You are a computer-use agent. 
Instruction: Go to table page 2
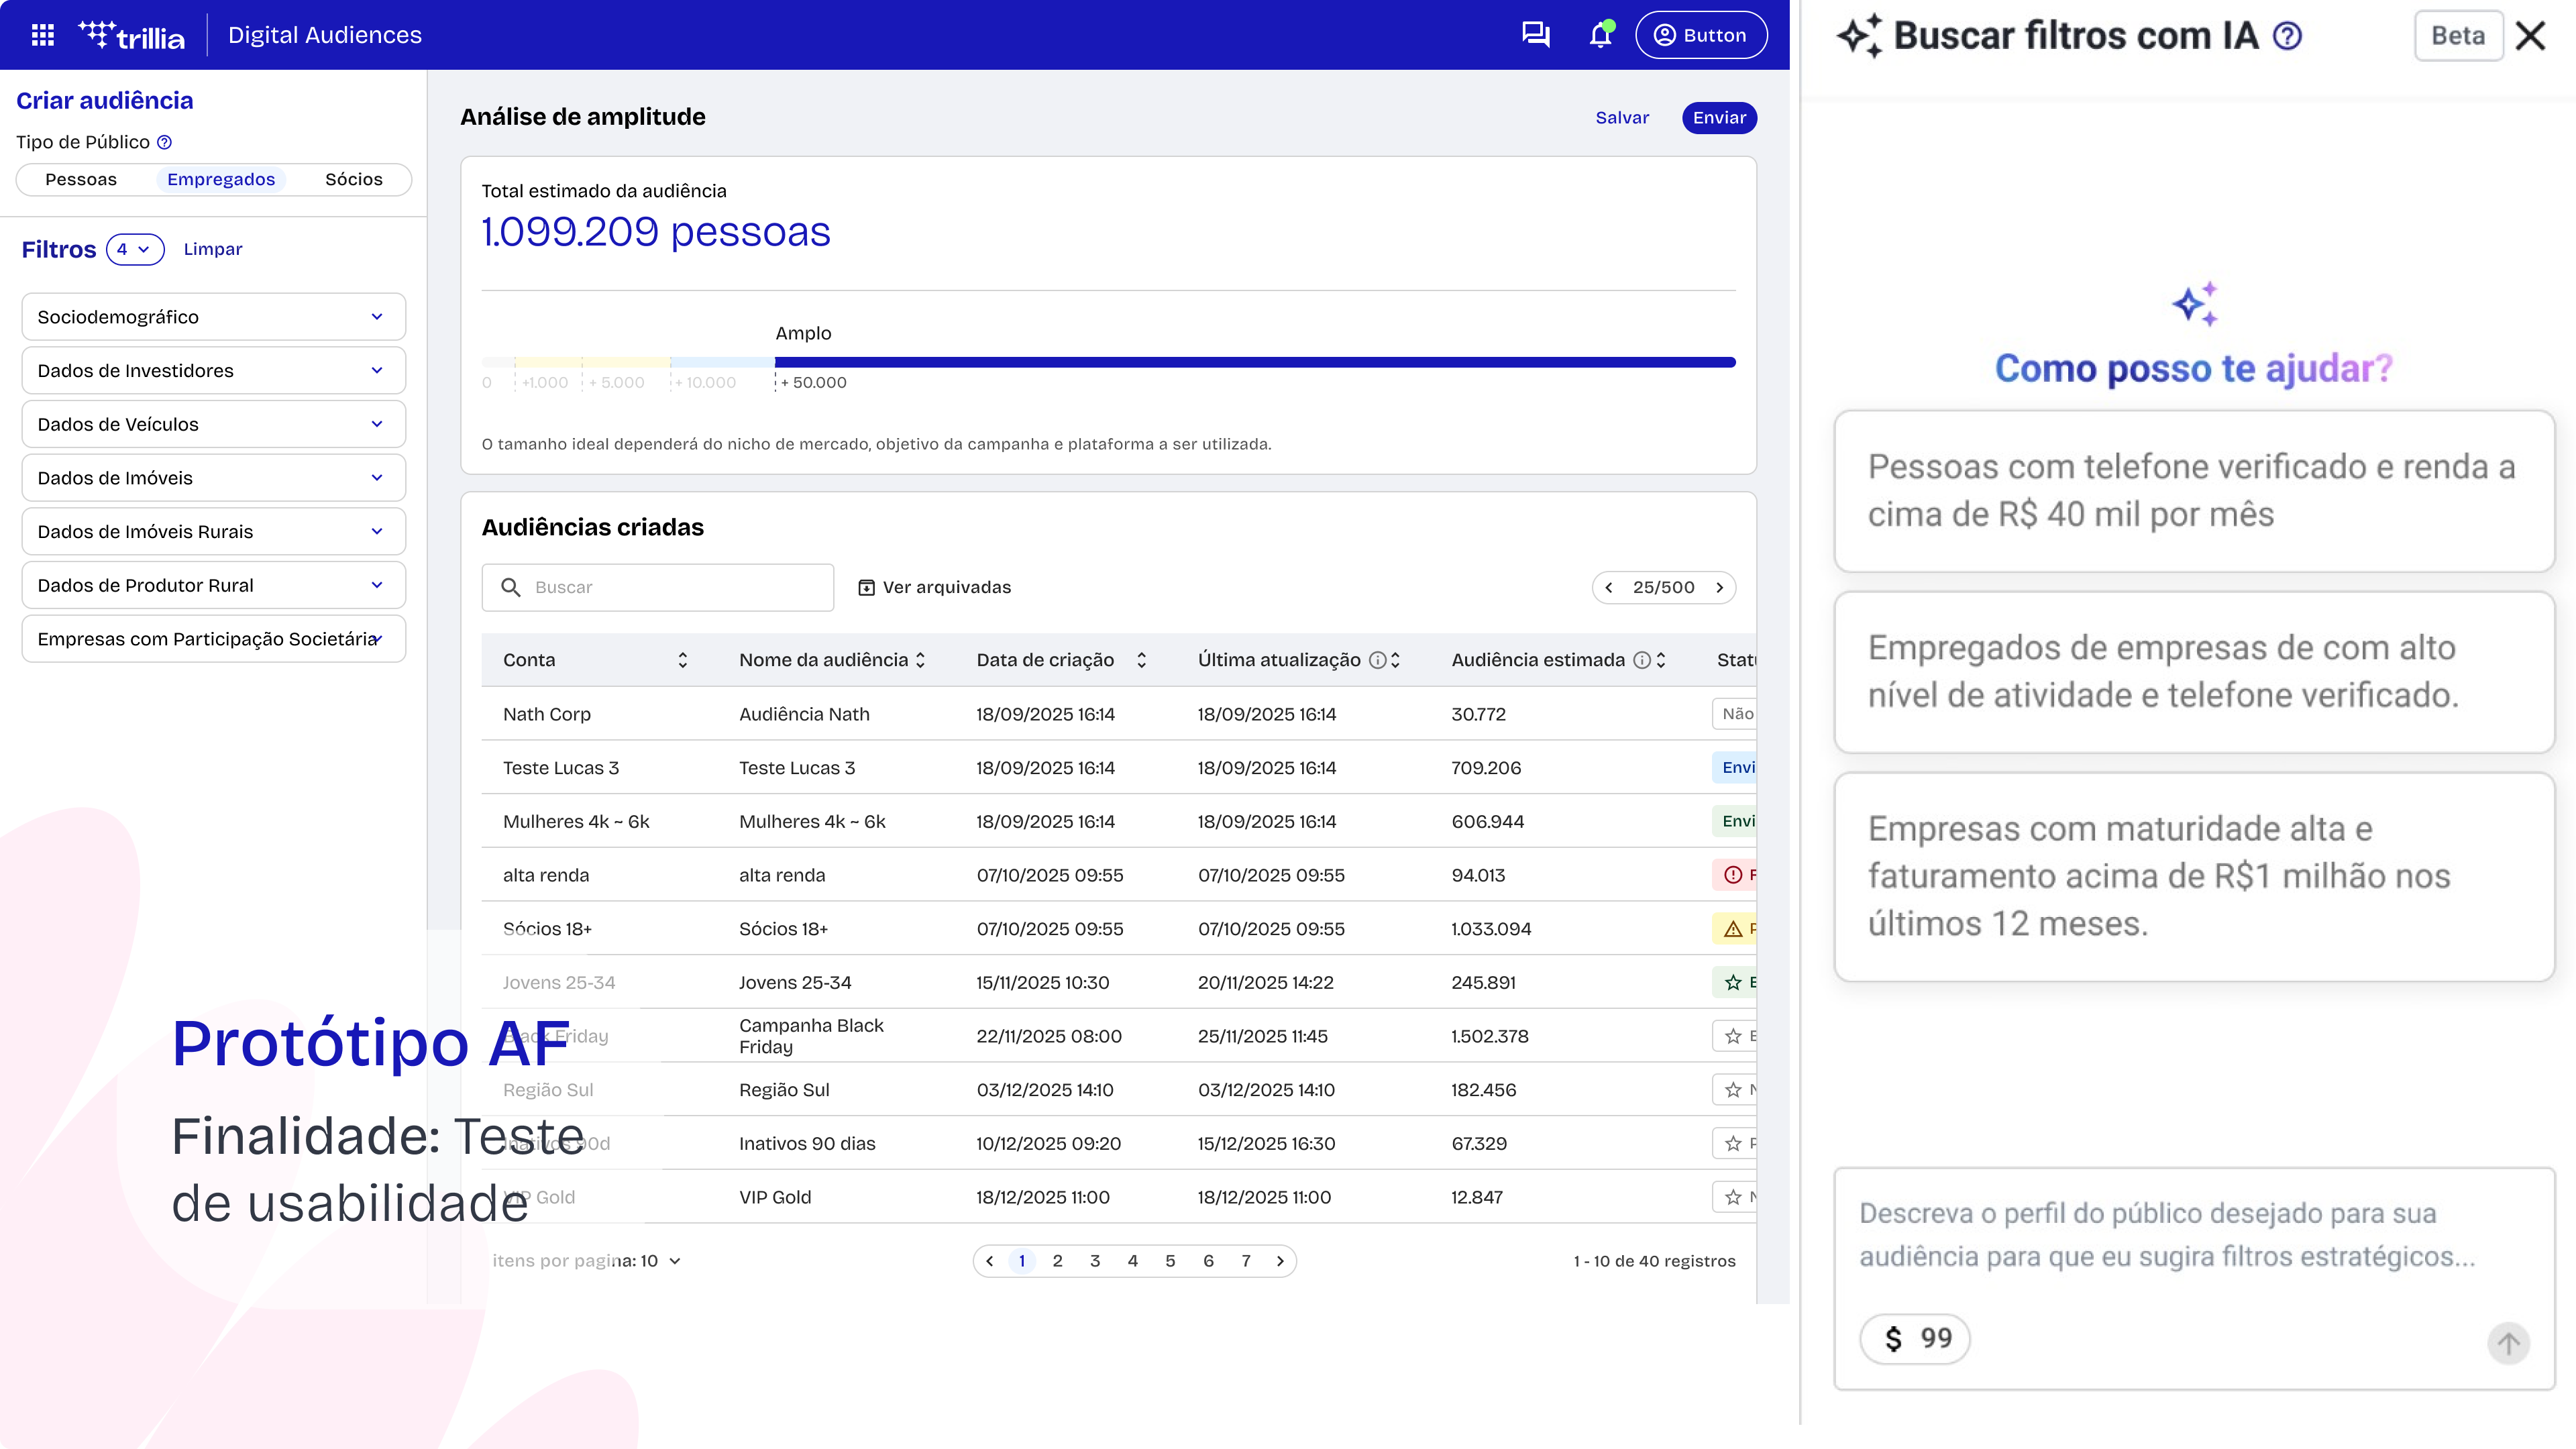pyautogui.click(x=1057, y=1261)
